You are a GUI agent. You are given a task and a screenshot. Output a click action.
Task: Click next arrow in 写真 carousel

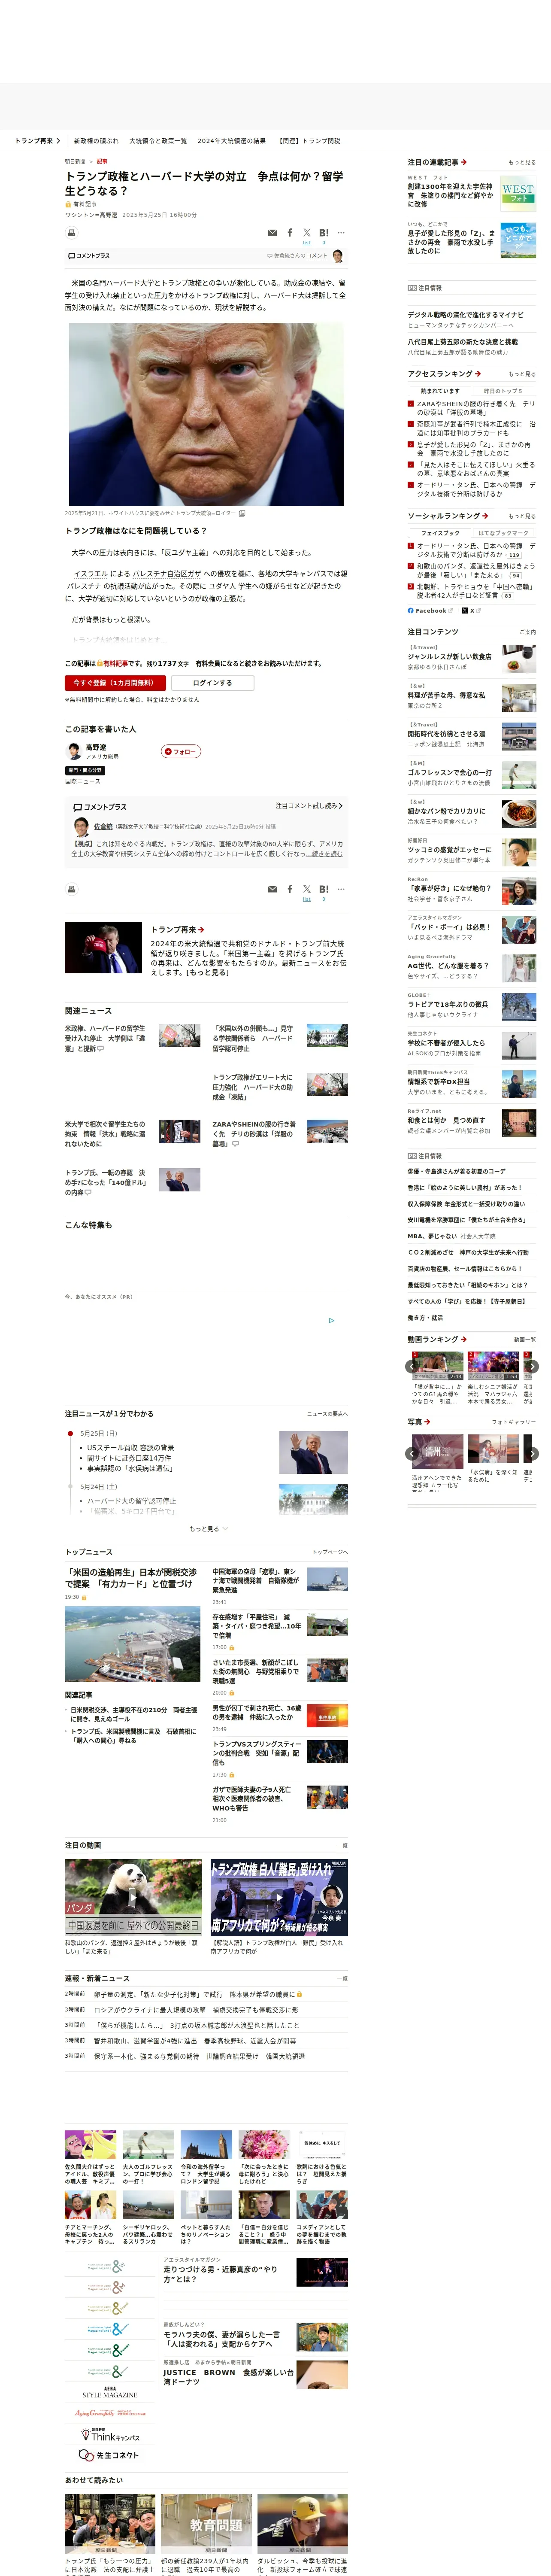coord(532,1454)
